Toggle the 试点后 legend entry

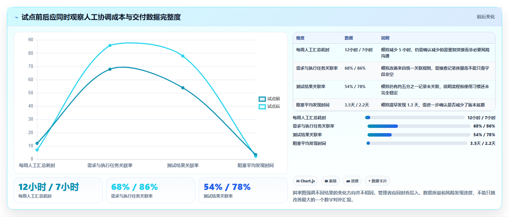click(x=269, y=106)
